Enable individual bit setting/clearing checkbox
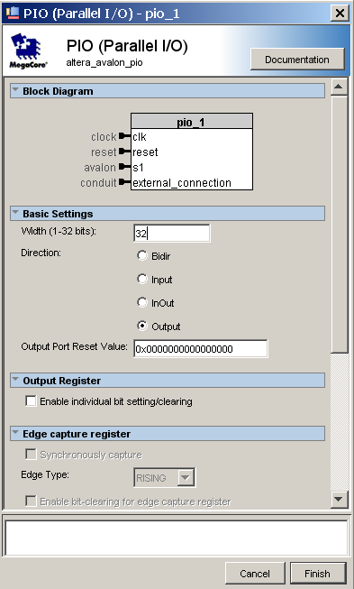 [x=31, y=400]
